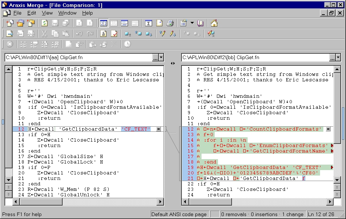This screenshot has width=346, height=219.
Task: Click the Cut scissors icon
Action: click(44, 34)
